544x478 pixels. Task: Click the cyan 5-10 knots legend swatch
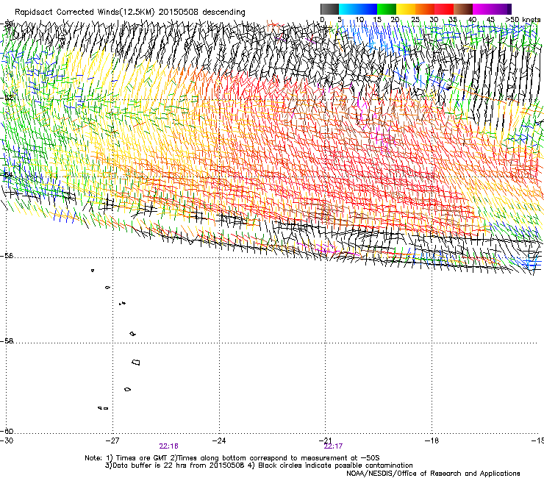pyautogui.click(x=348, y=9)
